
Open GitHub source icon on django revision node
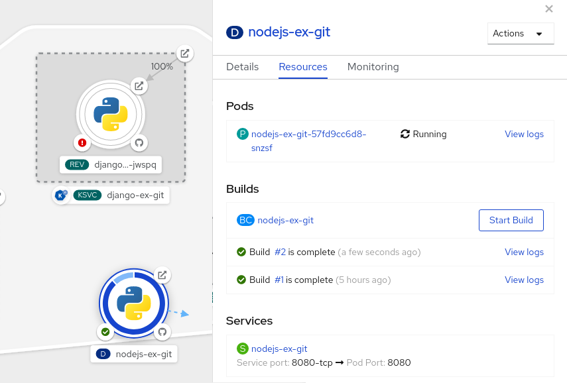(x=139, y=142)
